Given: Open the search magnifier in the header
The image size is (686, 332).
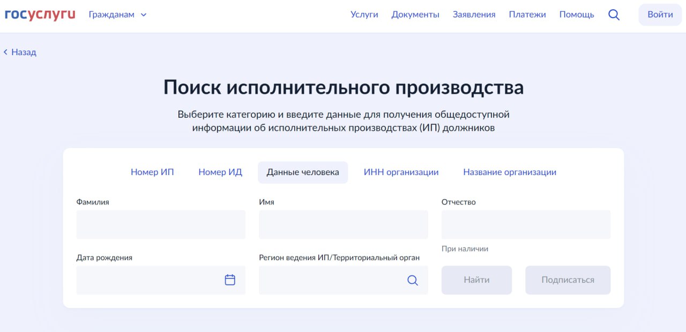Looking at the screenshot, I should (614, 14).
